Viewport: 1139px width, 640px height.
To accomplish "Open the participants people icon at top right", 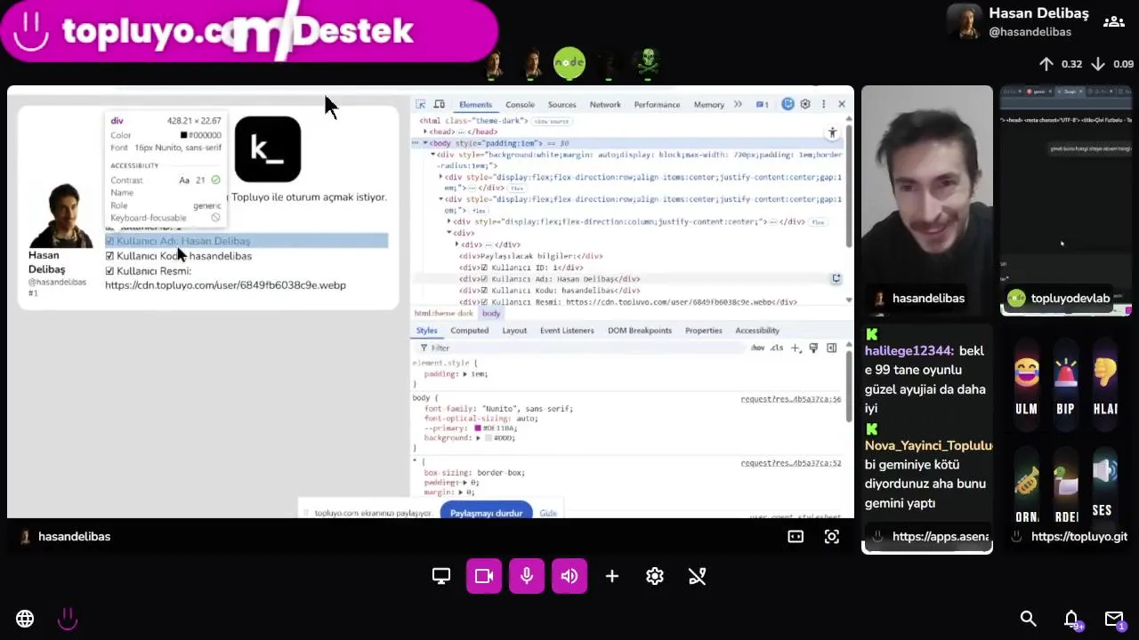I will coord(1113,21).
